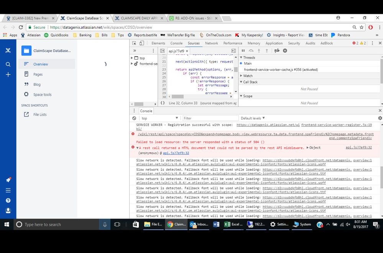Click the zoom magnifier icon in the address bar
This screenshot has width=383, height=253.
[354, 27]
